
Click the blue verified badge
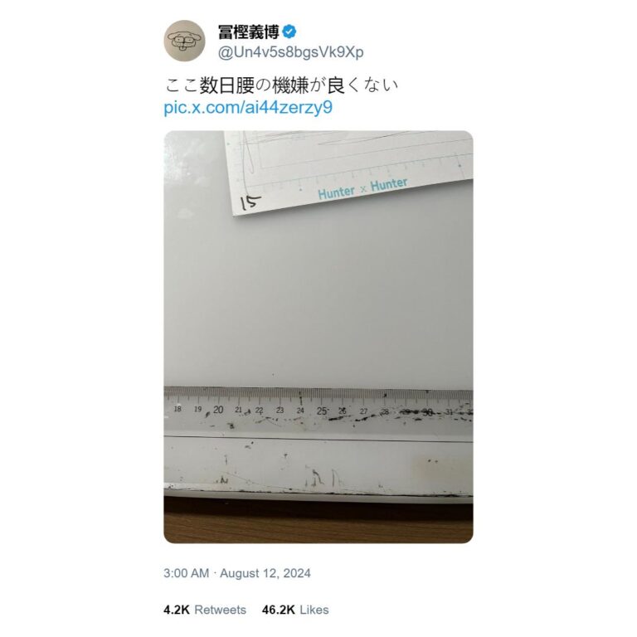click(289, 32)
